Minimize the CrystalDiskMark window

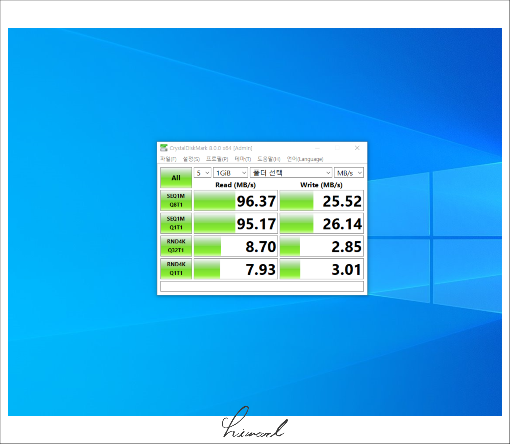coord(317,148)
